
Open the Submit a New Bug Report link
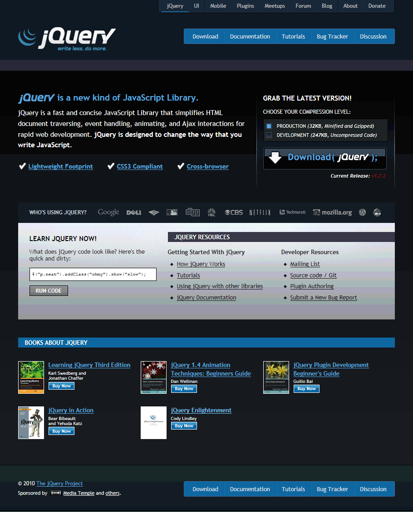point(324,298)
